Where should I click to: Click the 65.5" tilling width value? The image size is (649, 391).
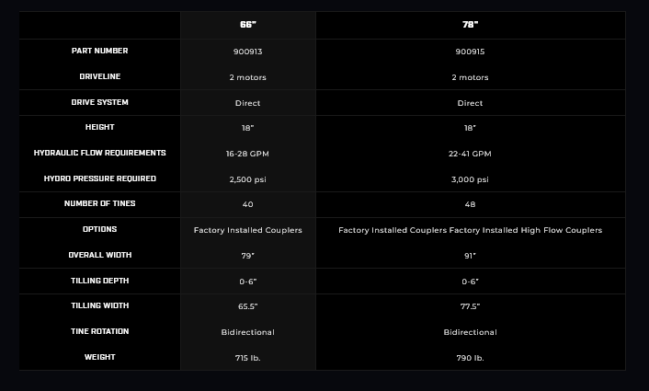pos(247,306)
